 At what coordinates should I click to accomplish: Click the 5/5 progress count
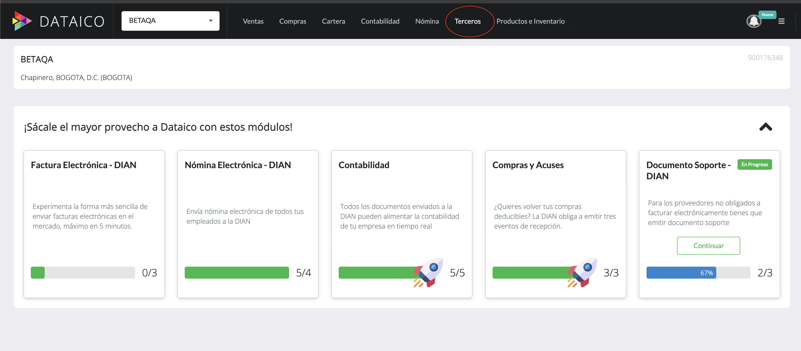(x=457, y=272)
